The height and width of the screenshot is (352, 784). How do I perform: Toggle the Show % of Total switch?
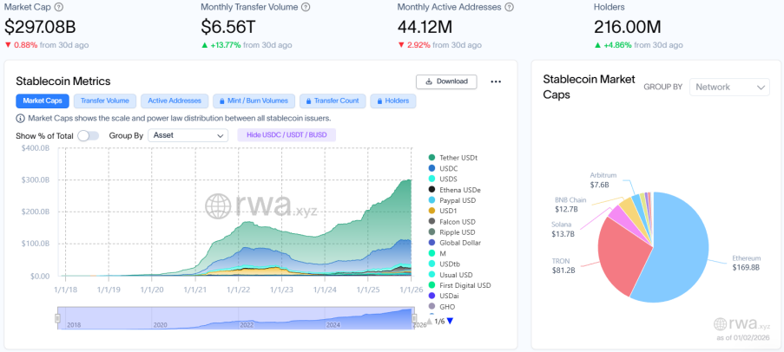(x=88, y=135)
